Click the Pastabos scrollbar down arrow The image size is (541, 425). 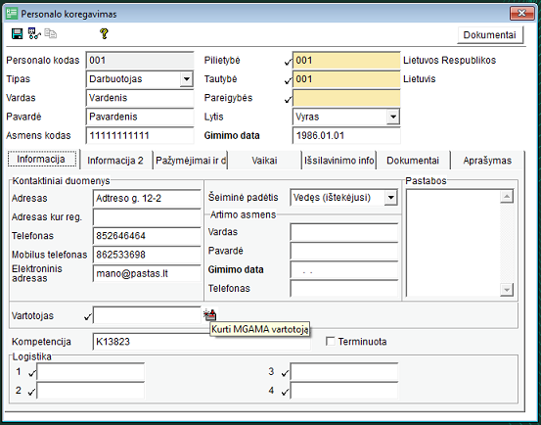pos(507,290)
